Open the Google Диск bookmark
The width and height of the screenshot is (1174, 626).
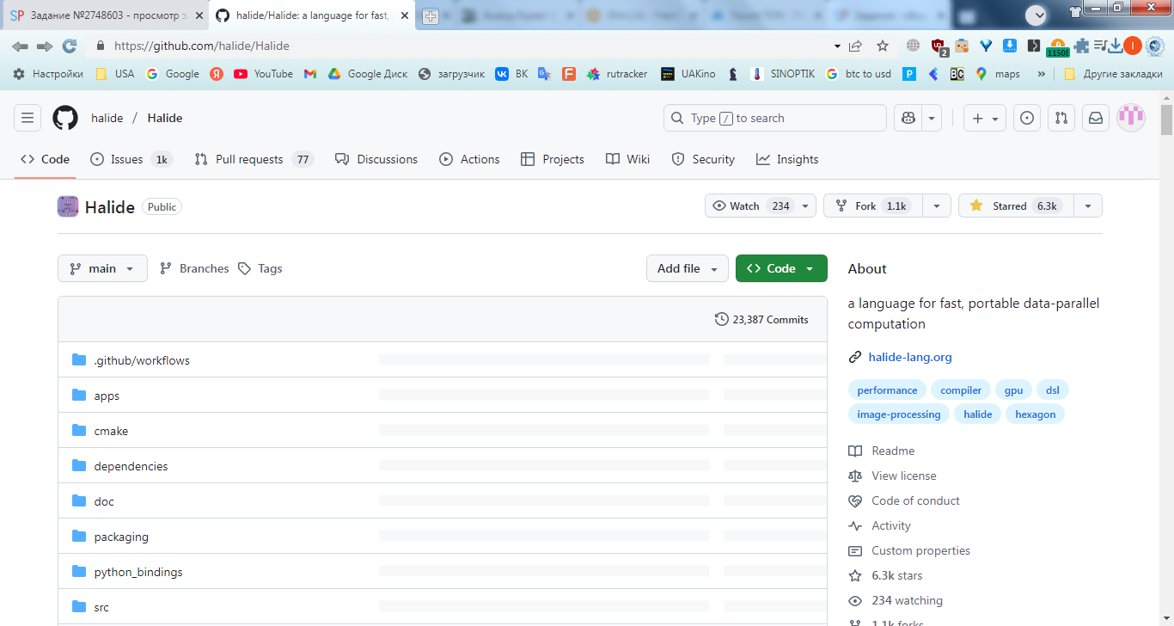click(x=368, y=74)
